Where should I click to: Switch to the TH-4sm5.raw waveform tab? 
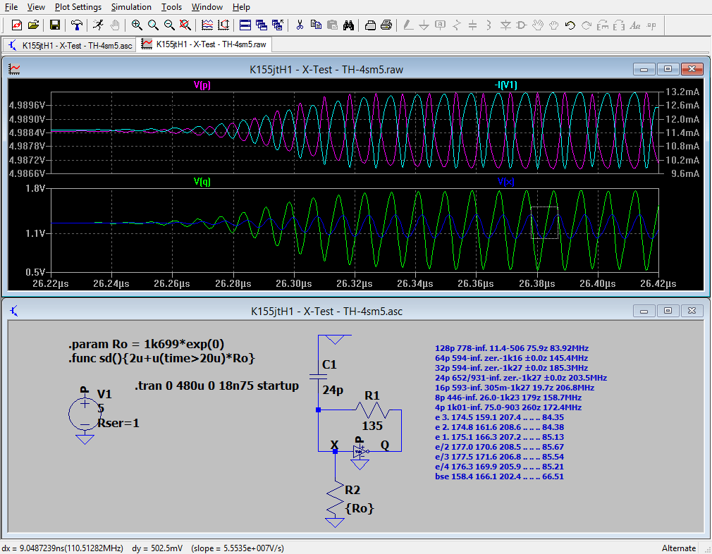pyautogui.click(x=204, y=44)
